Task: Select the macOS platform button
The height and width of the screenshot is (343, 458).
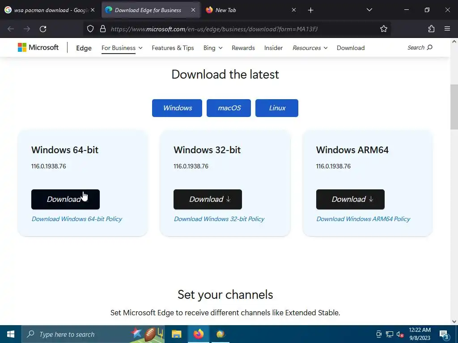Action: [229, 108]
